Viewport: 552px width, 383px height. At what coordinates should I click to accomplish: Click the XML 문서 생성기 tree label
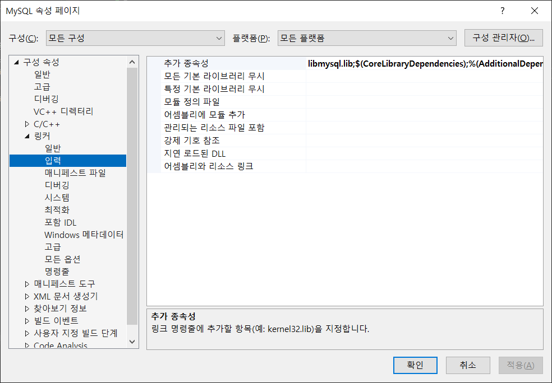pos(66,296)
